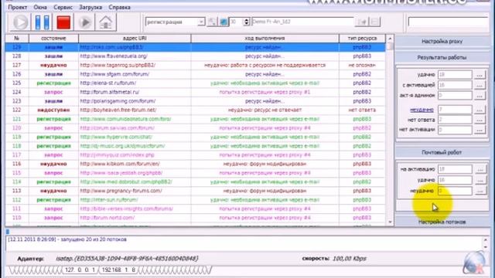This screenshot has height=278, width=495.
Task: Expand the Настройка proxy panel
Action: (x=442, y=41)
